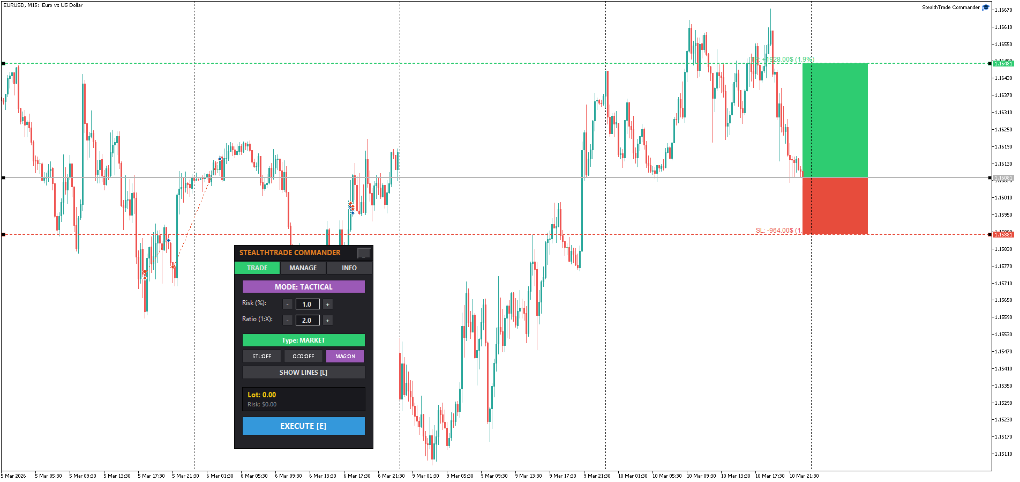
Task: Open the INFO tab
Action: point(349,268)
